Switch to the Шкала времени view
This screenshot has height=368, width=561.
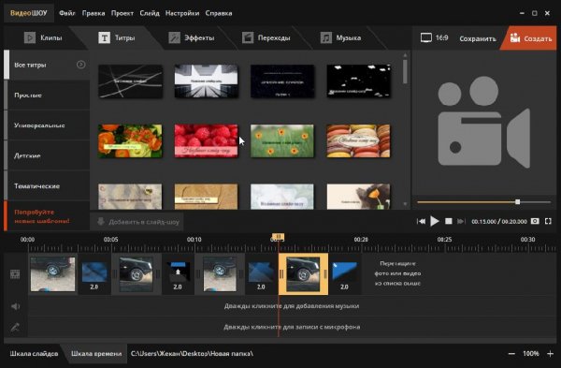pyautogui.click(x=96, y=354)
